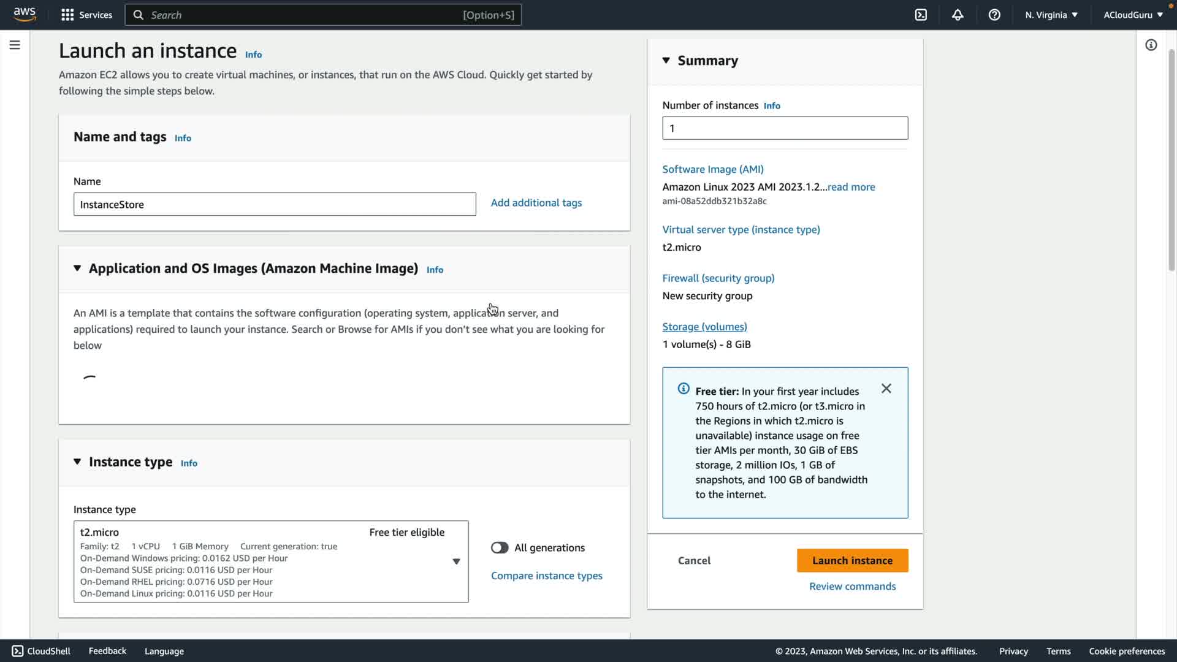The height and width of the screenshot is (662, 1177).
Task: Click the Number of instances field
Action: coord(785,128)
